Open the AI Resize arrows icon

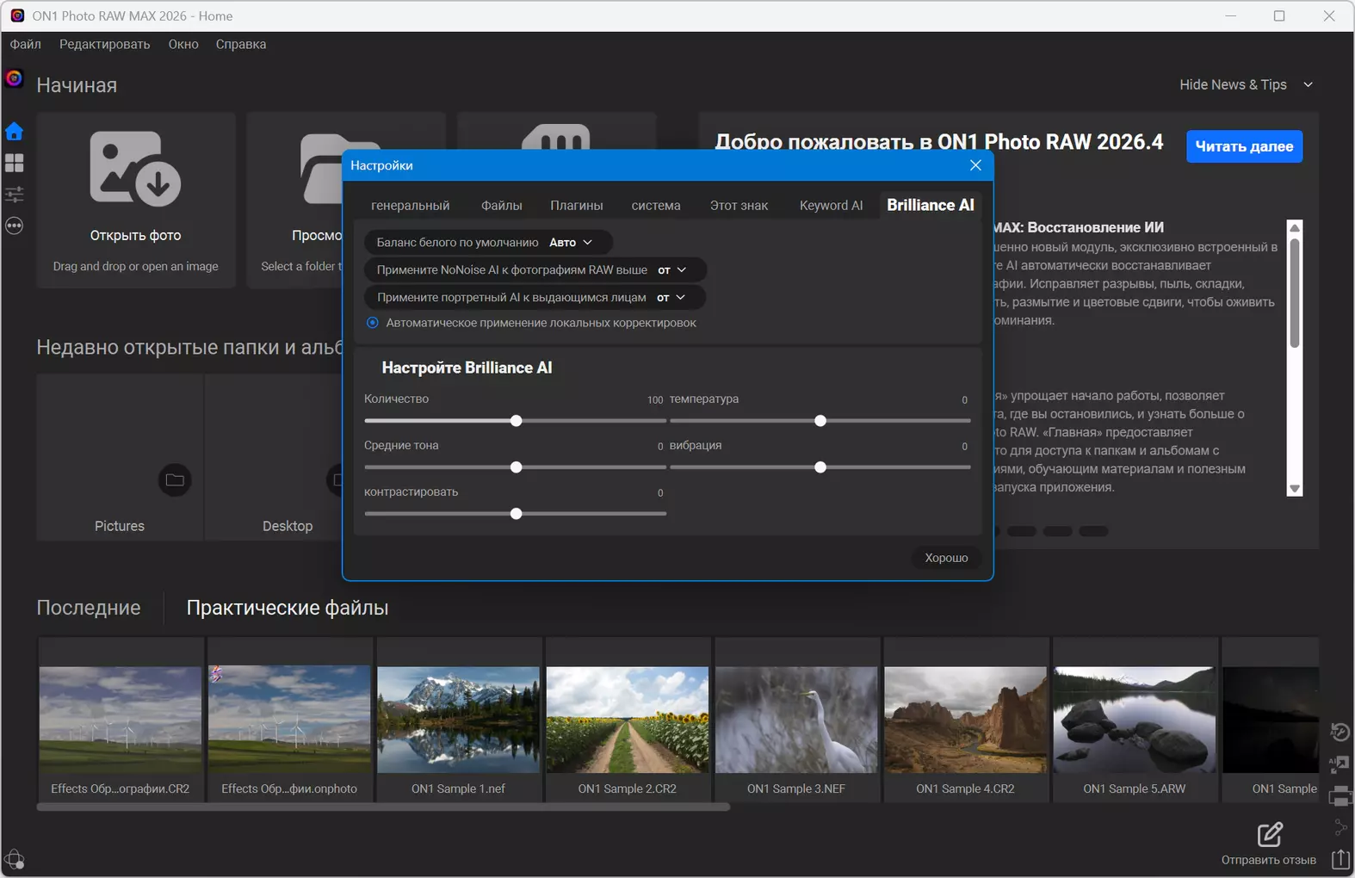click(x=1340, y=764)
